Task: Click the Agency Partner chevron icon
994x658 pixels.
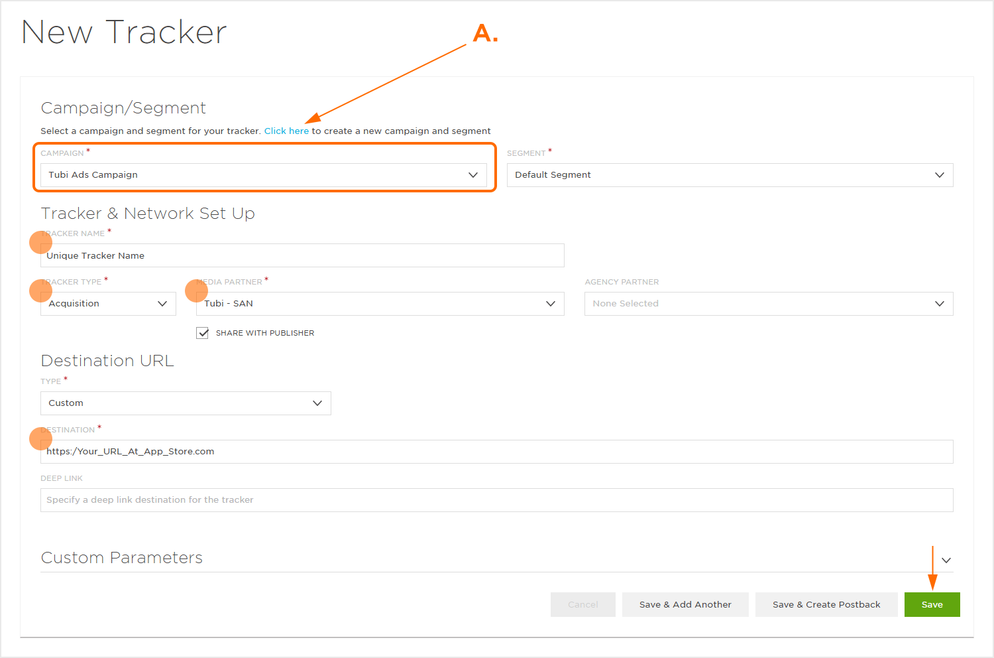Action: point(940,303)
